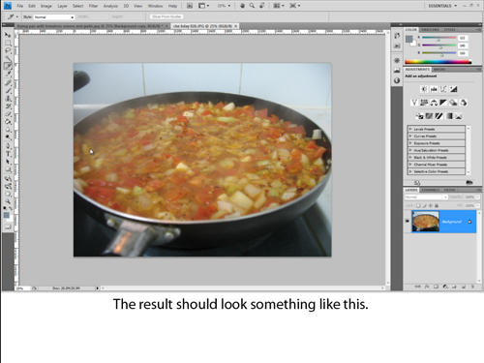Add a Curves adjustment icon
The height and width of the screenshot is (363, 484).
[443, 89]
